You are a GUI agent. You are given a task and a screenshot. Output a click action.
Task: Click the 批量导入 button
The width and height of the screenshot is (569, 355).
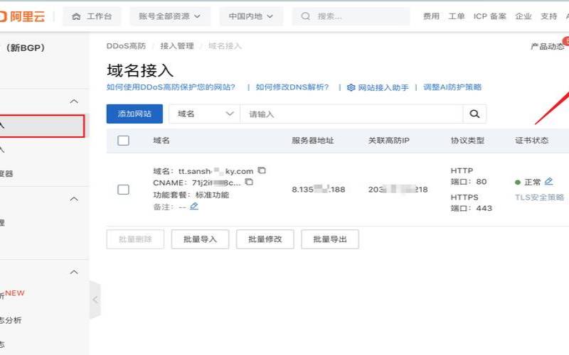pyautogui.click(x=200, y=239)
